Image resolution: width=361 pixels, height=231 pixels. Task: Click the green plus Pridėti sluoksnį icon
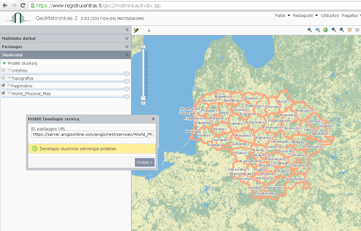coord(4,63)
